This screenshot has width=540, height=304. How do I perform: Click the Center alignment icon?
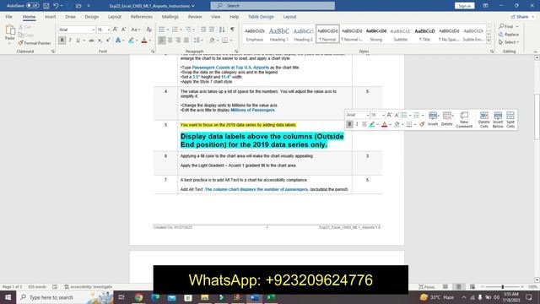(170, 41)
